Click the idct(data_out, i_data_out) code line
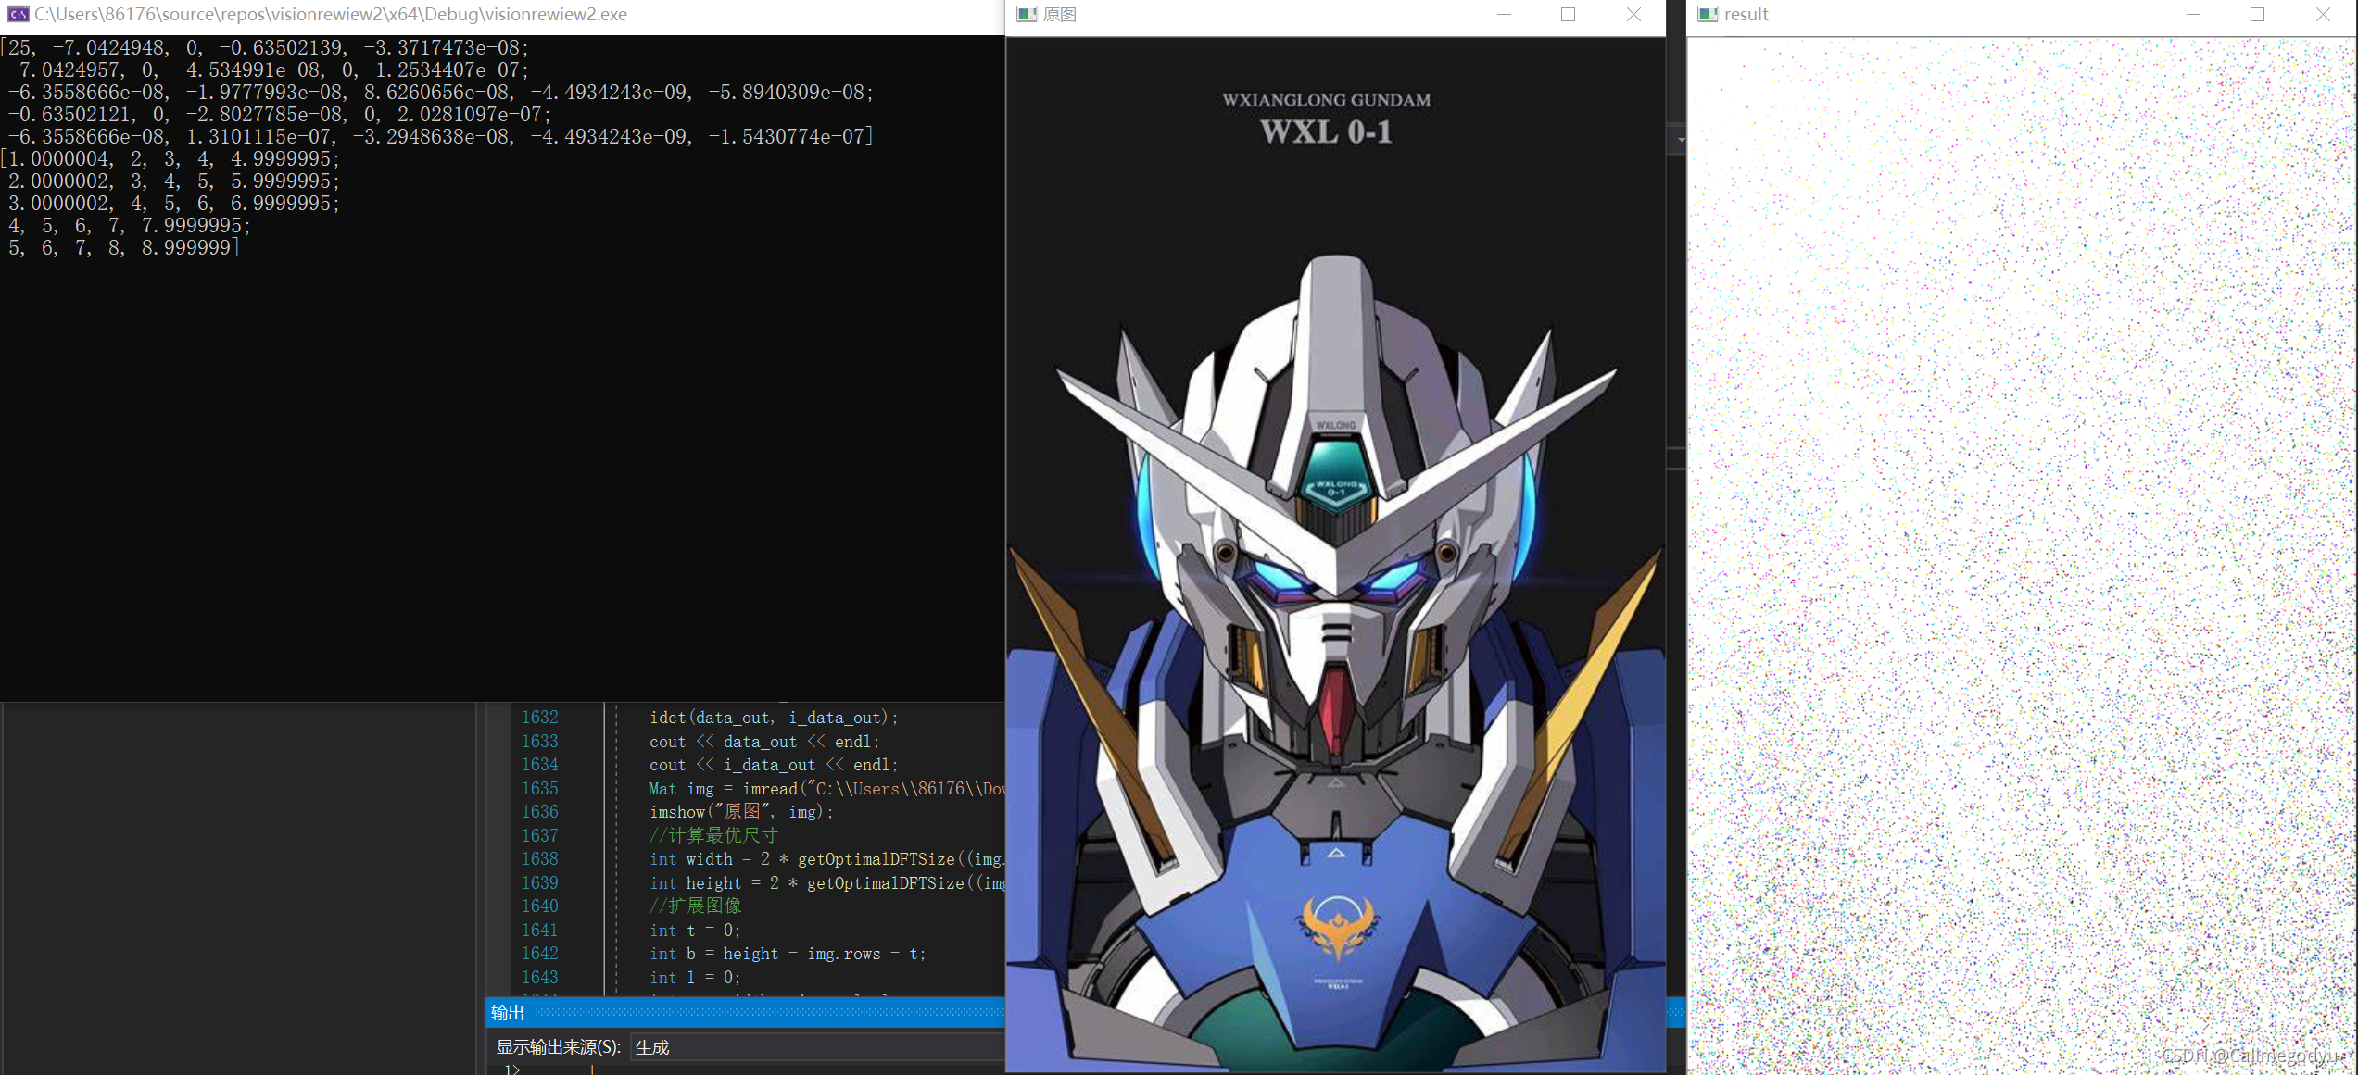The height and width of the screenshot is (1075, 2358). click(x=773, y=718)
